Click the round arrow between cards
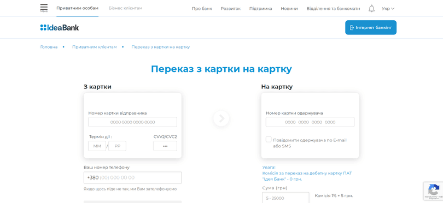Image resolution: width=443 pixels, height=203 pixels. click(221, 118)
